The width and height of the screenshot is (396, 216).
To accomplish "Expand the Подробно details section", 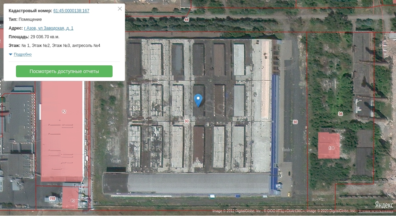I will 23,54.
